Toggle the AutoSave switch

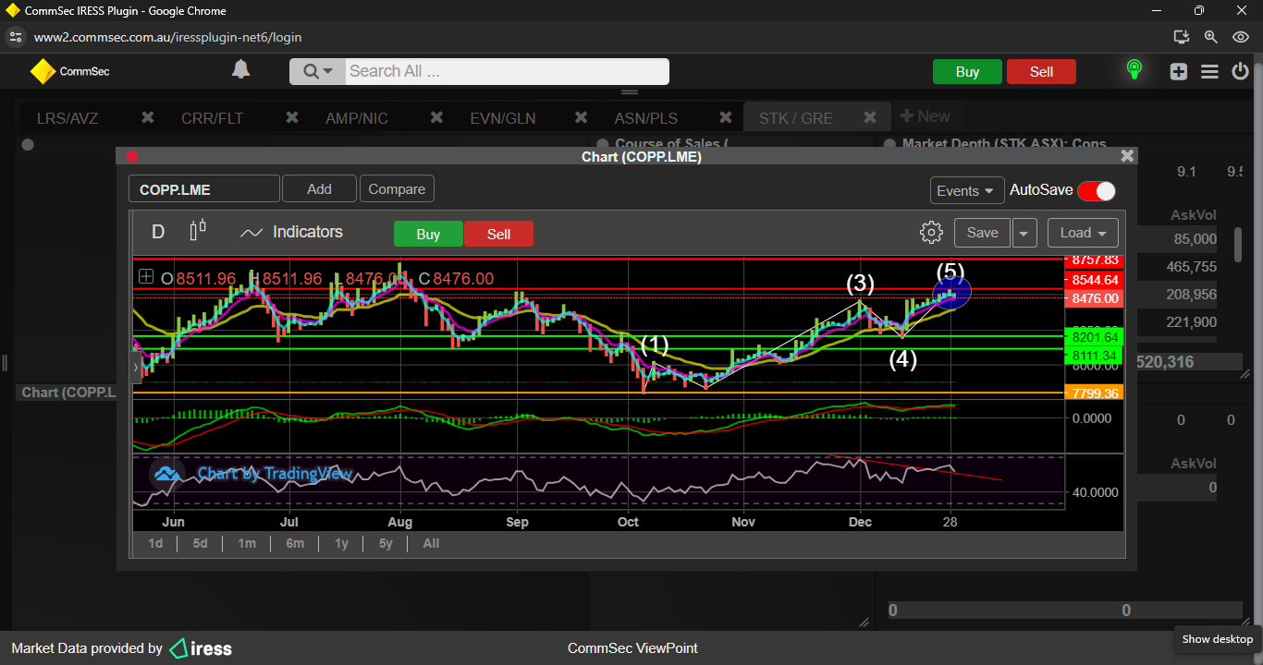tap(1096, 190)
